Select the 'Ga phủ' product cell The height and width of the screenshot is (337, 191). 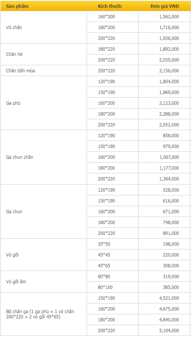point(43,103)
